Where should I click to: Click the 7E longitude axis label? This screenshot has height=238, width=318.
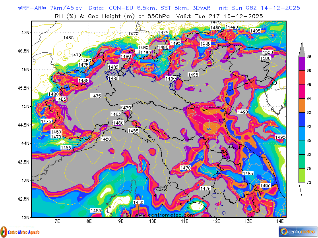(x=57, y=221)
